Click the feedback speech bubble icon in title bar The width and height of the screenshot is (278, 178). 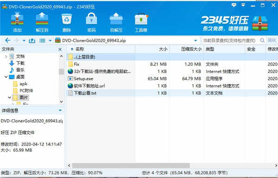click(234, 5)
